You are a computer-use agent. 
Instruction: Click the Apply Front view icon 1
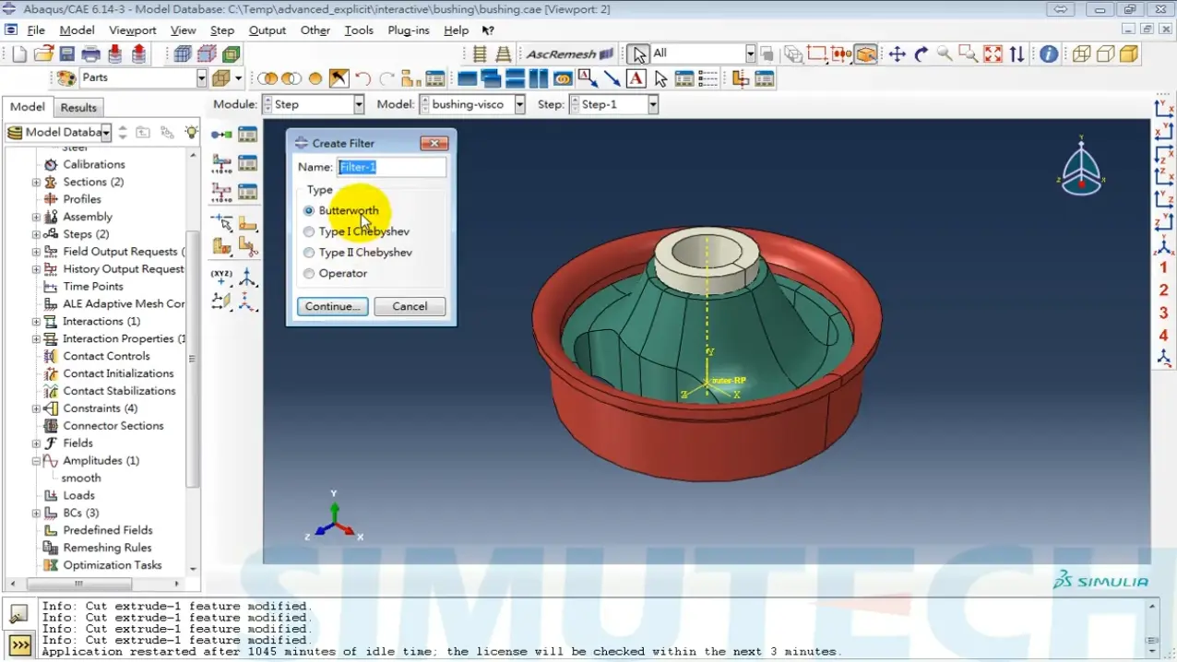(1163, 268)
